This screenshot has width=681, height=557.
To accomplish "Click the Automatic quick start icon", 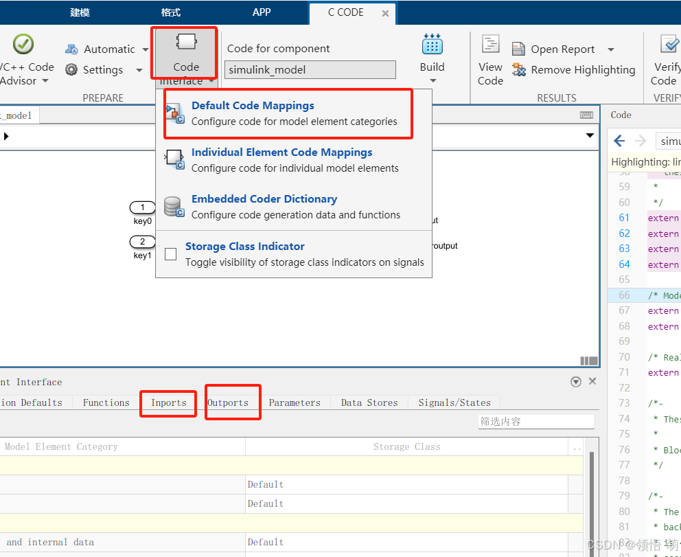I will point(71,49).
